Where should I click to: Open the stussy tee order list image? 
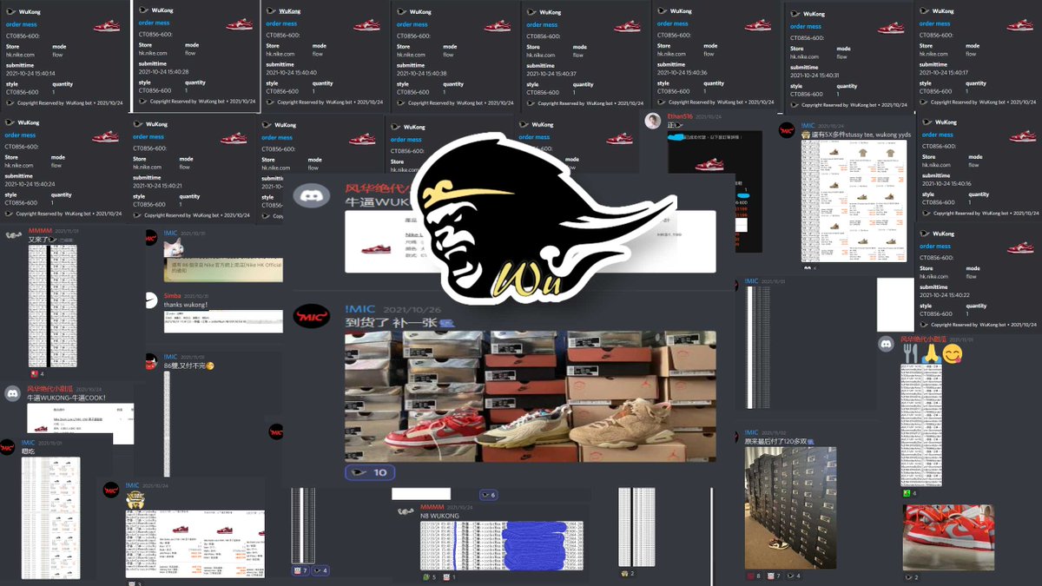click(x=854, y=201)
